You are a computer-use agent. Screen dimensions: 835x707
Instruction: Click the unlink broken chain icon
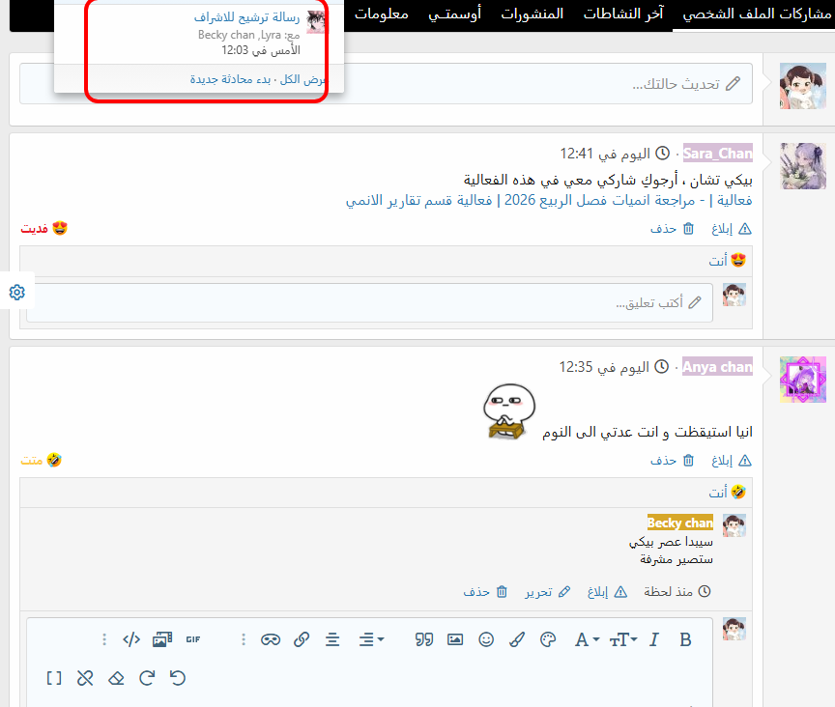pyautogui.click(x=85, y=678)
